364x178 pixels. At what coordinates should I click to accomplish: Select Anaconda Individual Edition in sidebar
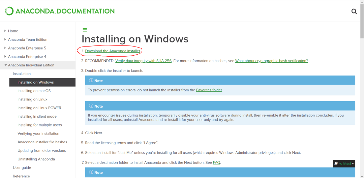tap(31, 65)
